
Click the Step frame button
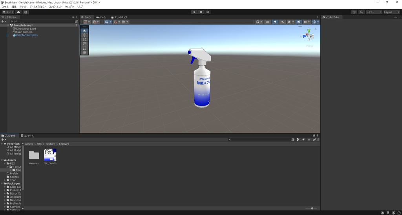pyautogui.click(x=208, y=12)
